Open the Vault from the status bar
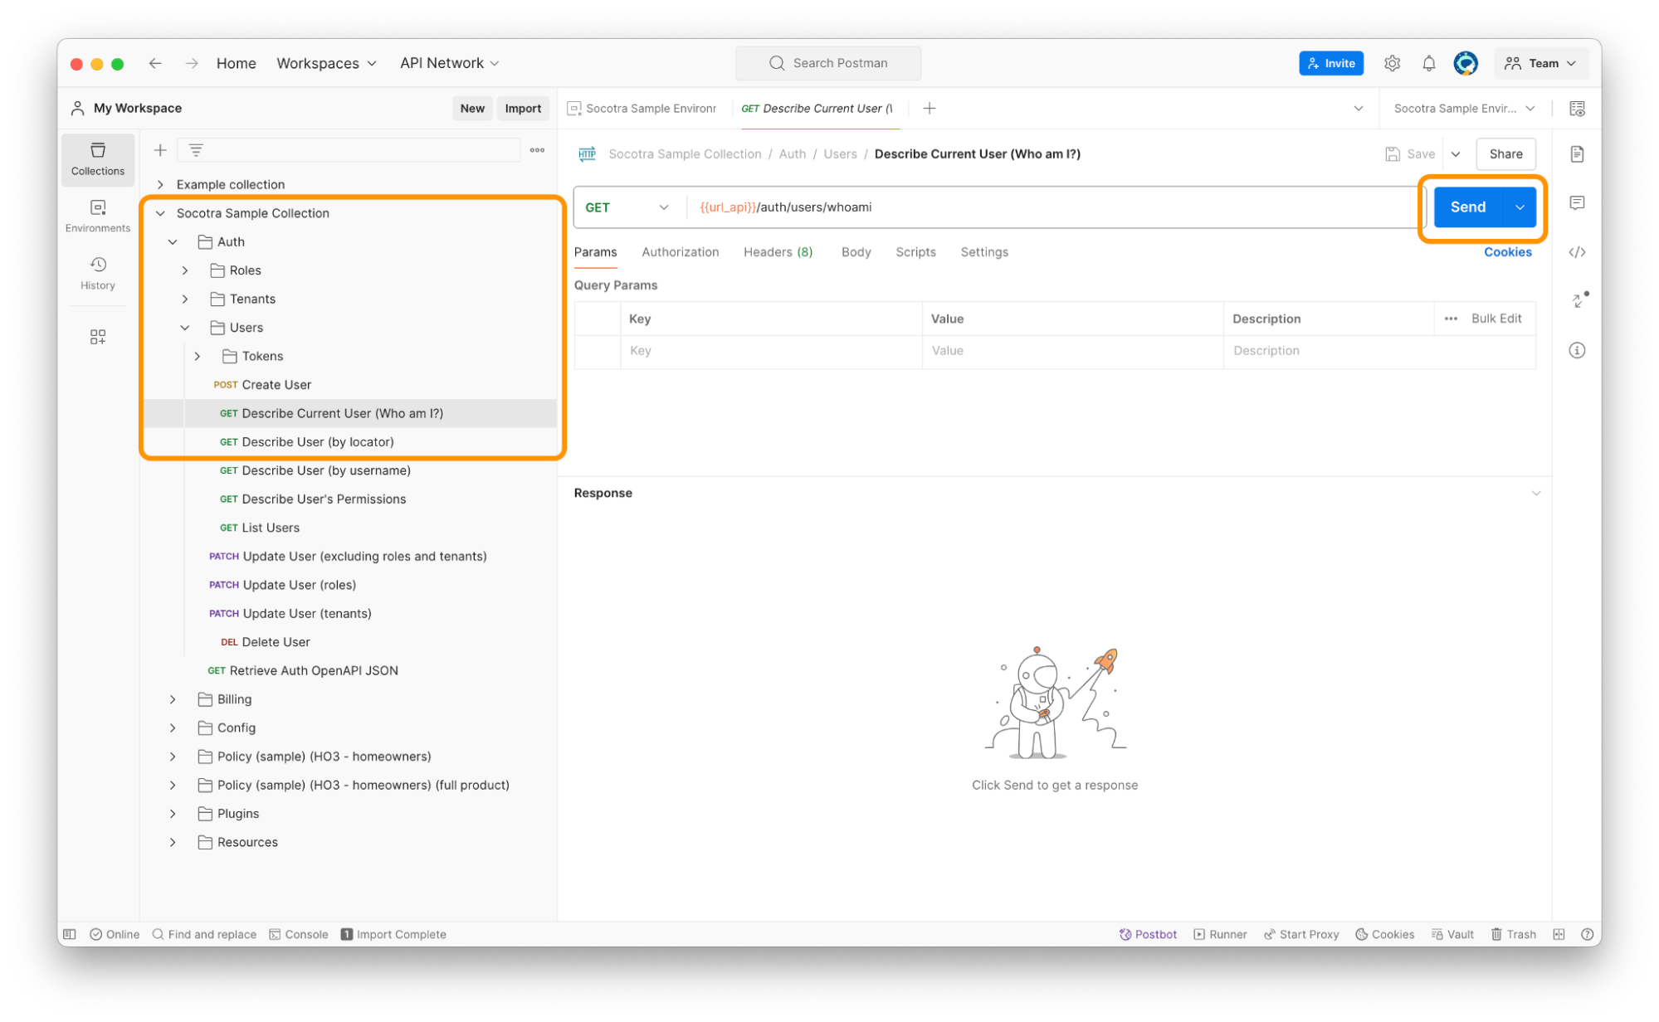The image size is (1659, 1022). click(x=1452, y=934)
